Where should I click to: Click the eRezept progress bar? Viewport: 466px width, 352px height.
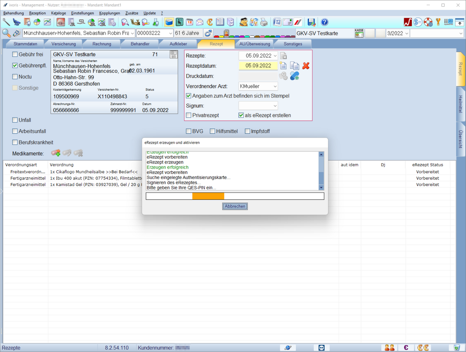[235, 196]
